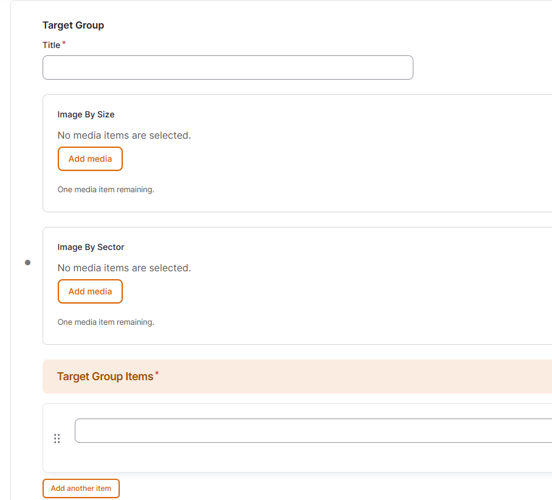Image resolution: width=552 pixels, height=500 pixels.
Task: Click the remaining-media hint under Image By Sector
Action: click(x=106, y=322)
